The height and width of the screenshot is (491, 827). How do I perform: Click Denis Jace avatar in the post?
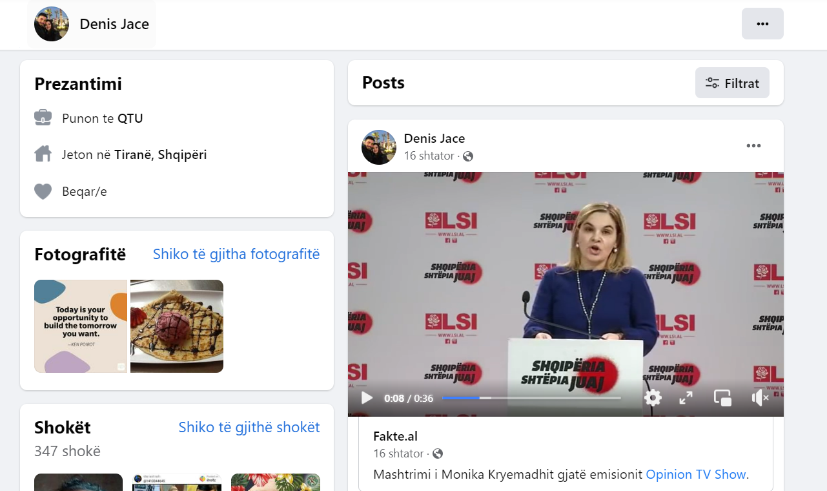click(379, 147)
